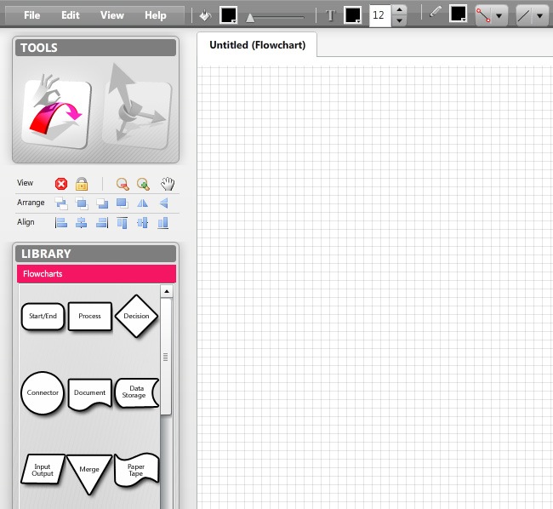Click the font size increase arrow
Image resolution: width=553 pixels, height=509 pixels.
(x=400, y=9)
